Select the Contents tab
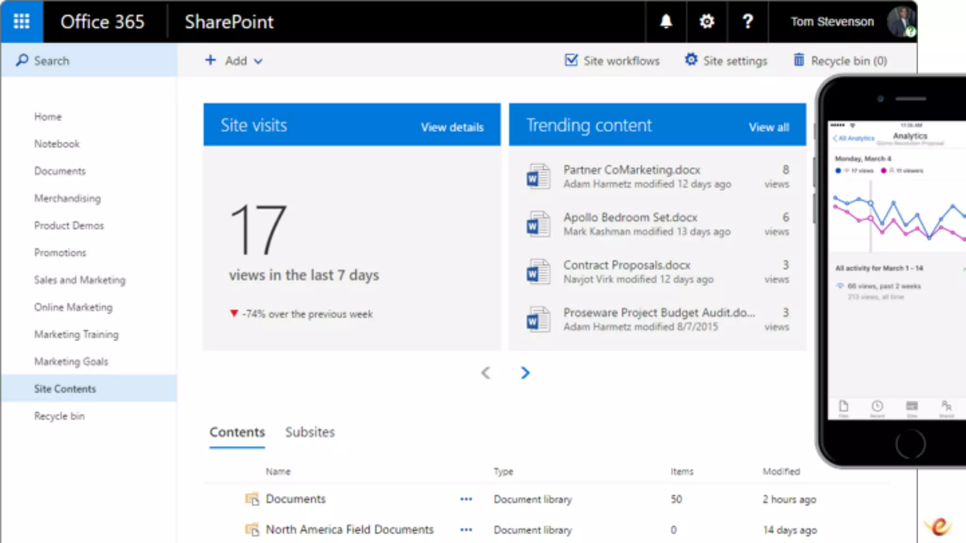966x543 pixels. [x=237, y=432]
